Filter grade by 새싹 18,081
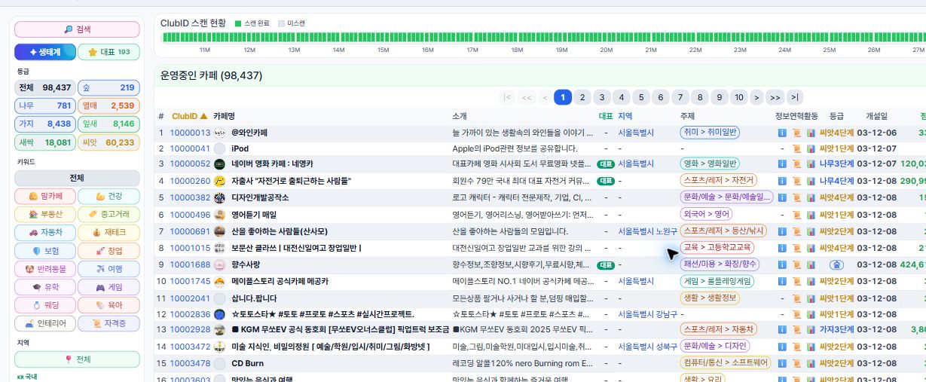The height and width of the screenshot is (382, 926). pos(45,142)
